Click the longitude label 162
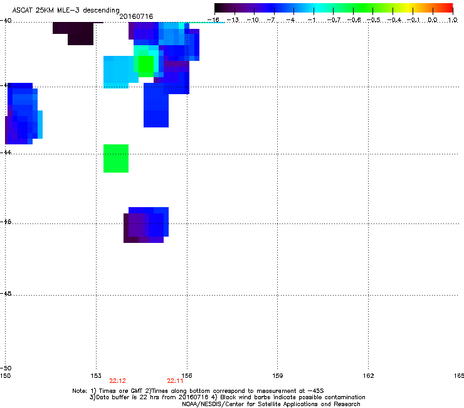 [368, 376]
